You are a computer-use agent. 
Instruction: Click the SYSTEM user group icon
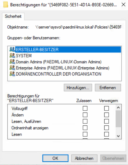pos(12,56)
